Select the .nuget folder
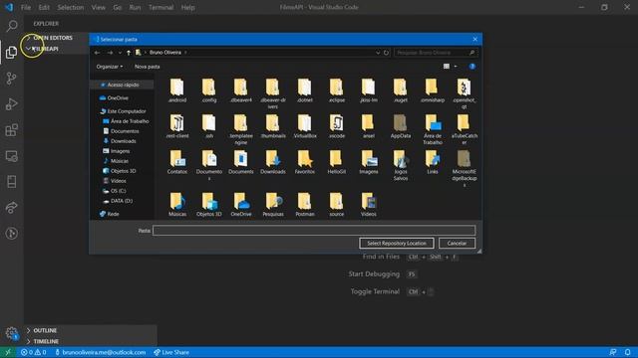The height and width of the screenshot is (358, 638). point(401,90)
